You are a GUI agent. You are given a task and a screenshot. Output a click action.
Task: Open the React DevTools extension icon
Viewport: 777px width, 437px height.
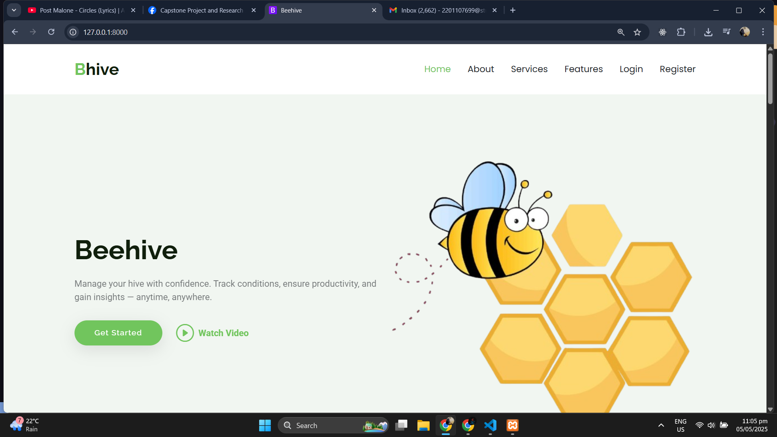663,32
